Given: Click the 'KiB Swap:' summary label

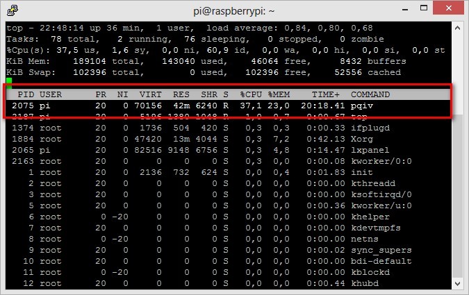Looking at the screenshot, I should point(31,73).
